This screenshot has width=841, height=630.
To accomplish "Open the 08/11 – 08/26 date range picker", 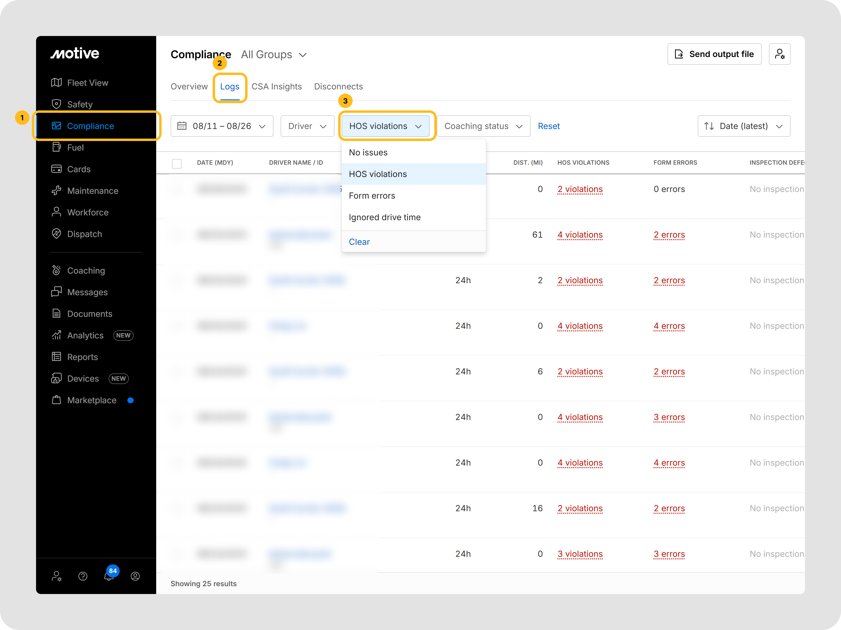I will point(222,126).
